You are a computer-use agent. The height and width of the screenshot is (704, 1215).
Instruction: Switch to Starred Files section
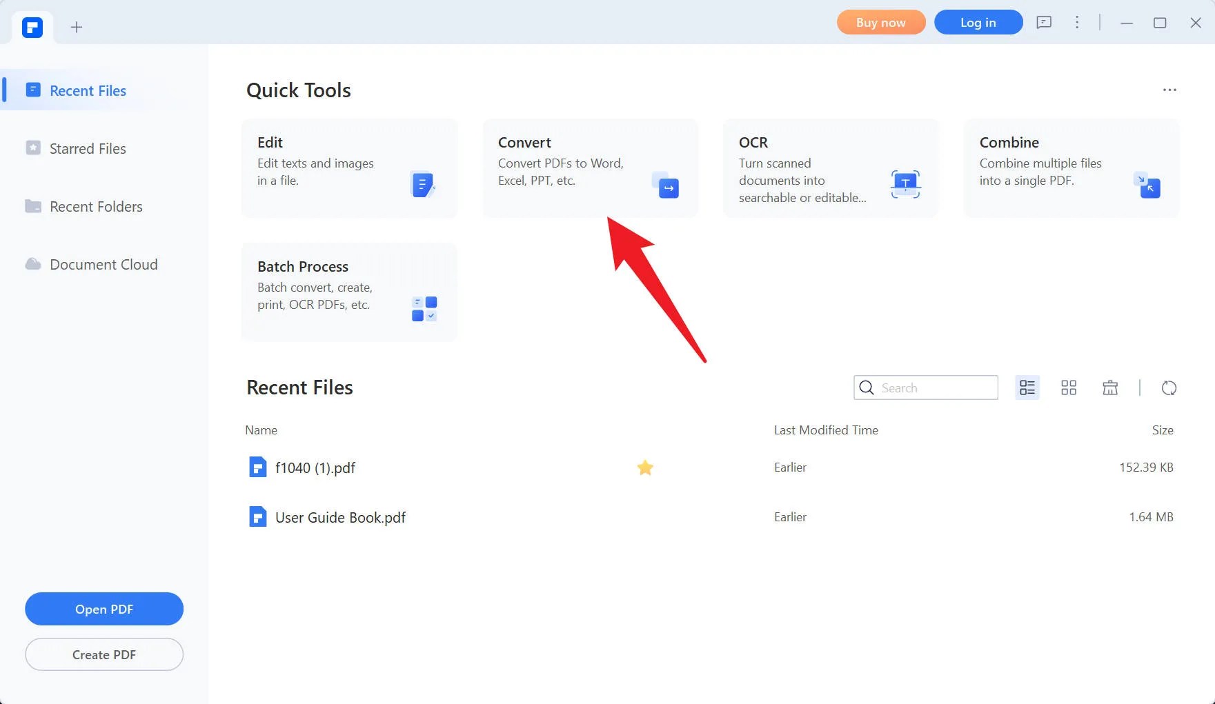coord(88,148)
